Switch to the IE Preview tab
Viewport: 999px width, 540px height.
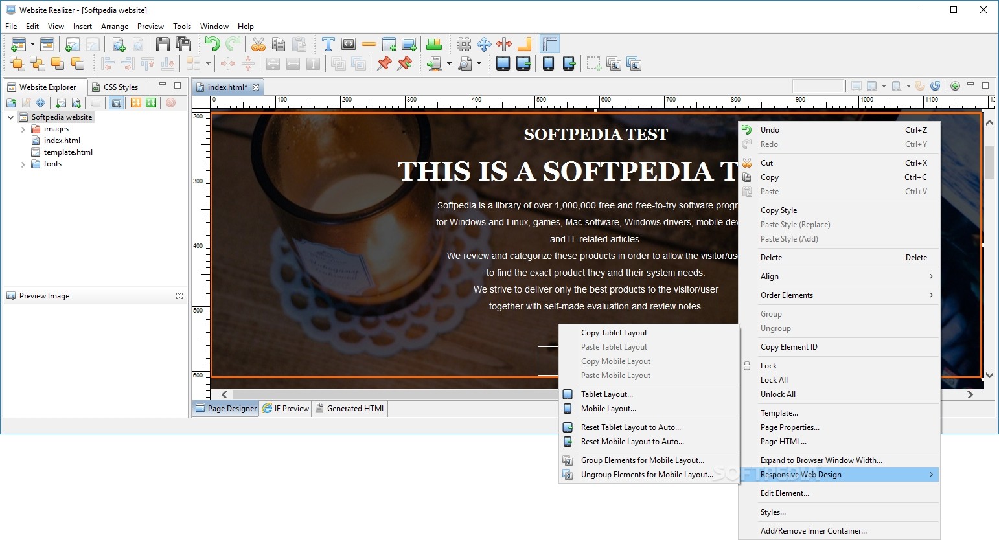[286, 409]
